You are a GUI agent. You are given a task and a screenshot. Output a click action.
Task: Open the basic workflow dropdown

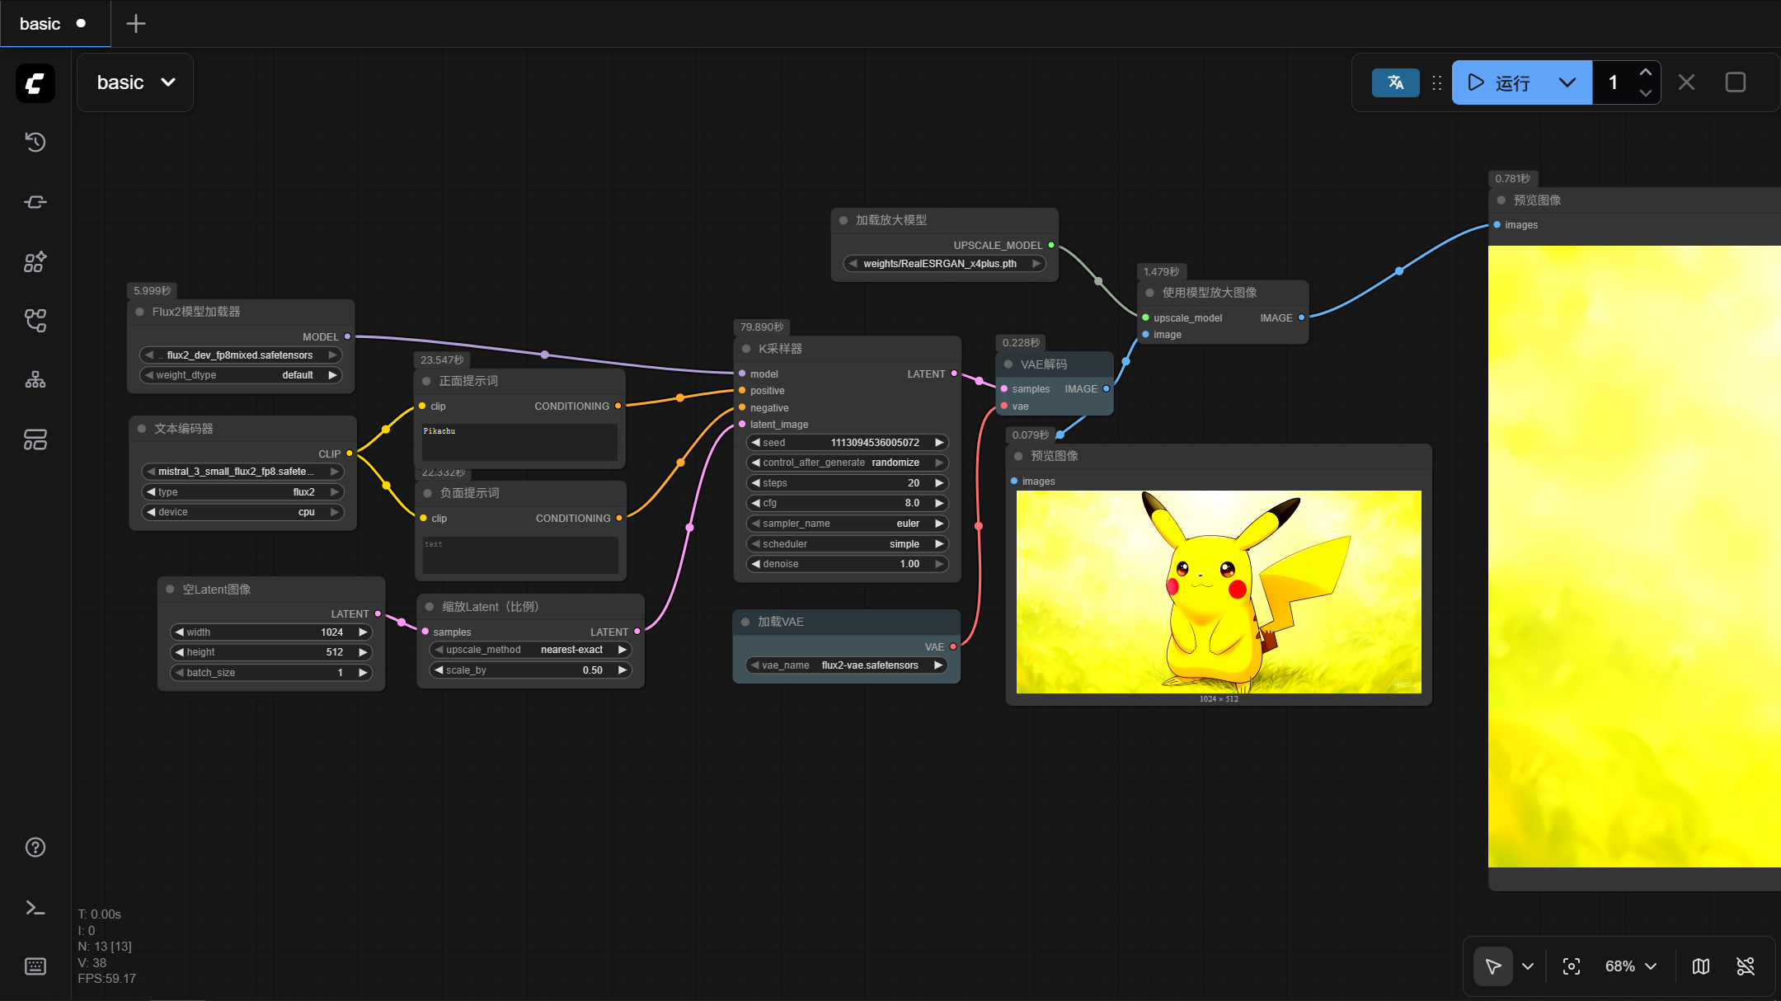coord(135,82)
